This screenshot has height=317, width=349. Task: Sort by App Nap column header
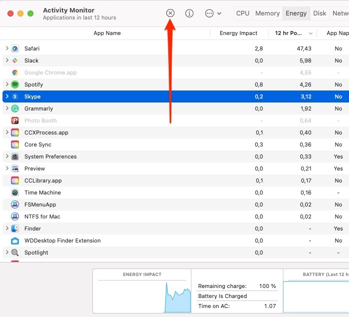point(338,33)
